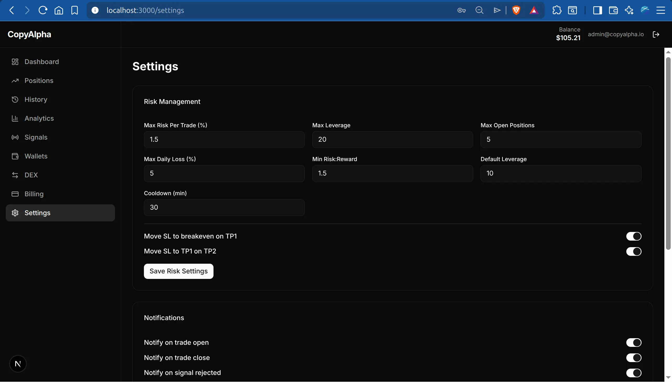Toggle Notify on signal rejected switch
The width and height of the screenshot is (672, 387).
tap(634, 373)
